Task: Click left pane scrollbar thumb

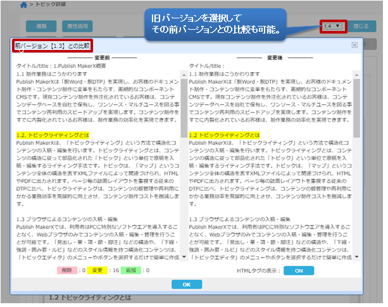Action: (x=184, y=108)
